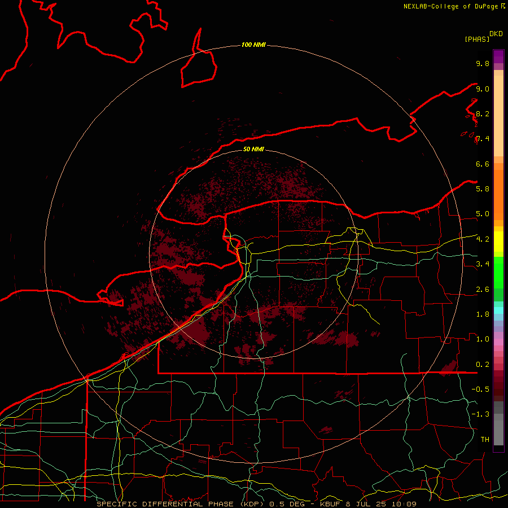Click the TH label at the scale bottom
Viewport: 508px width, 508px height.
point(485,440)
